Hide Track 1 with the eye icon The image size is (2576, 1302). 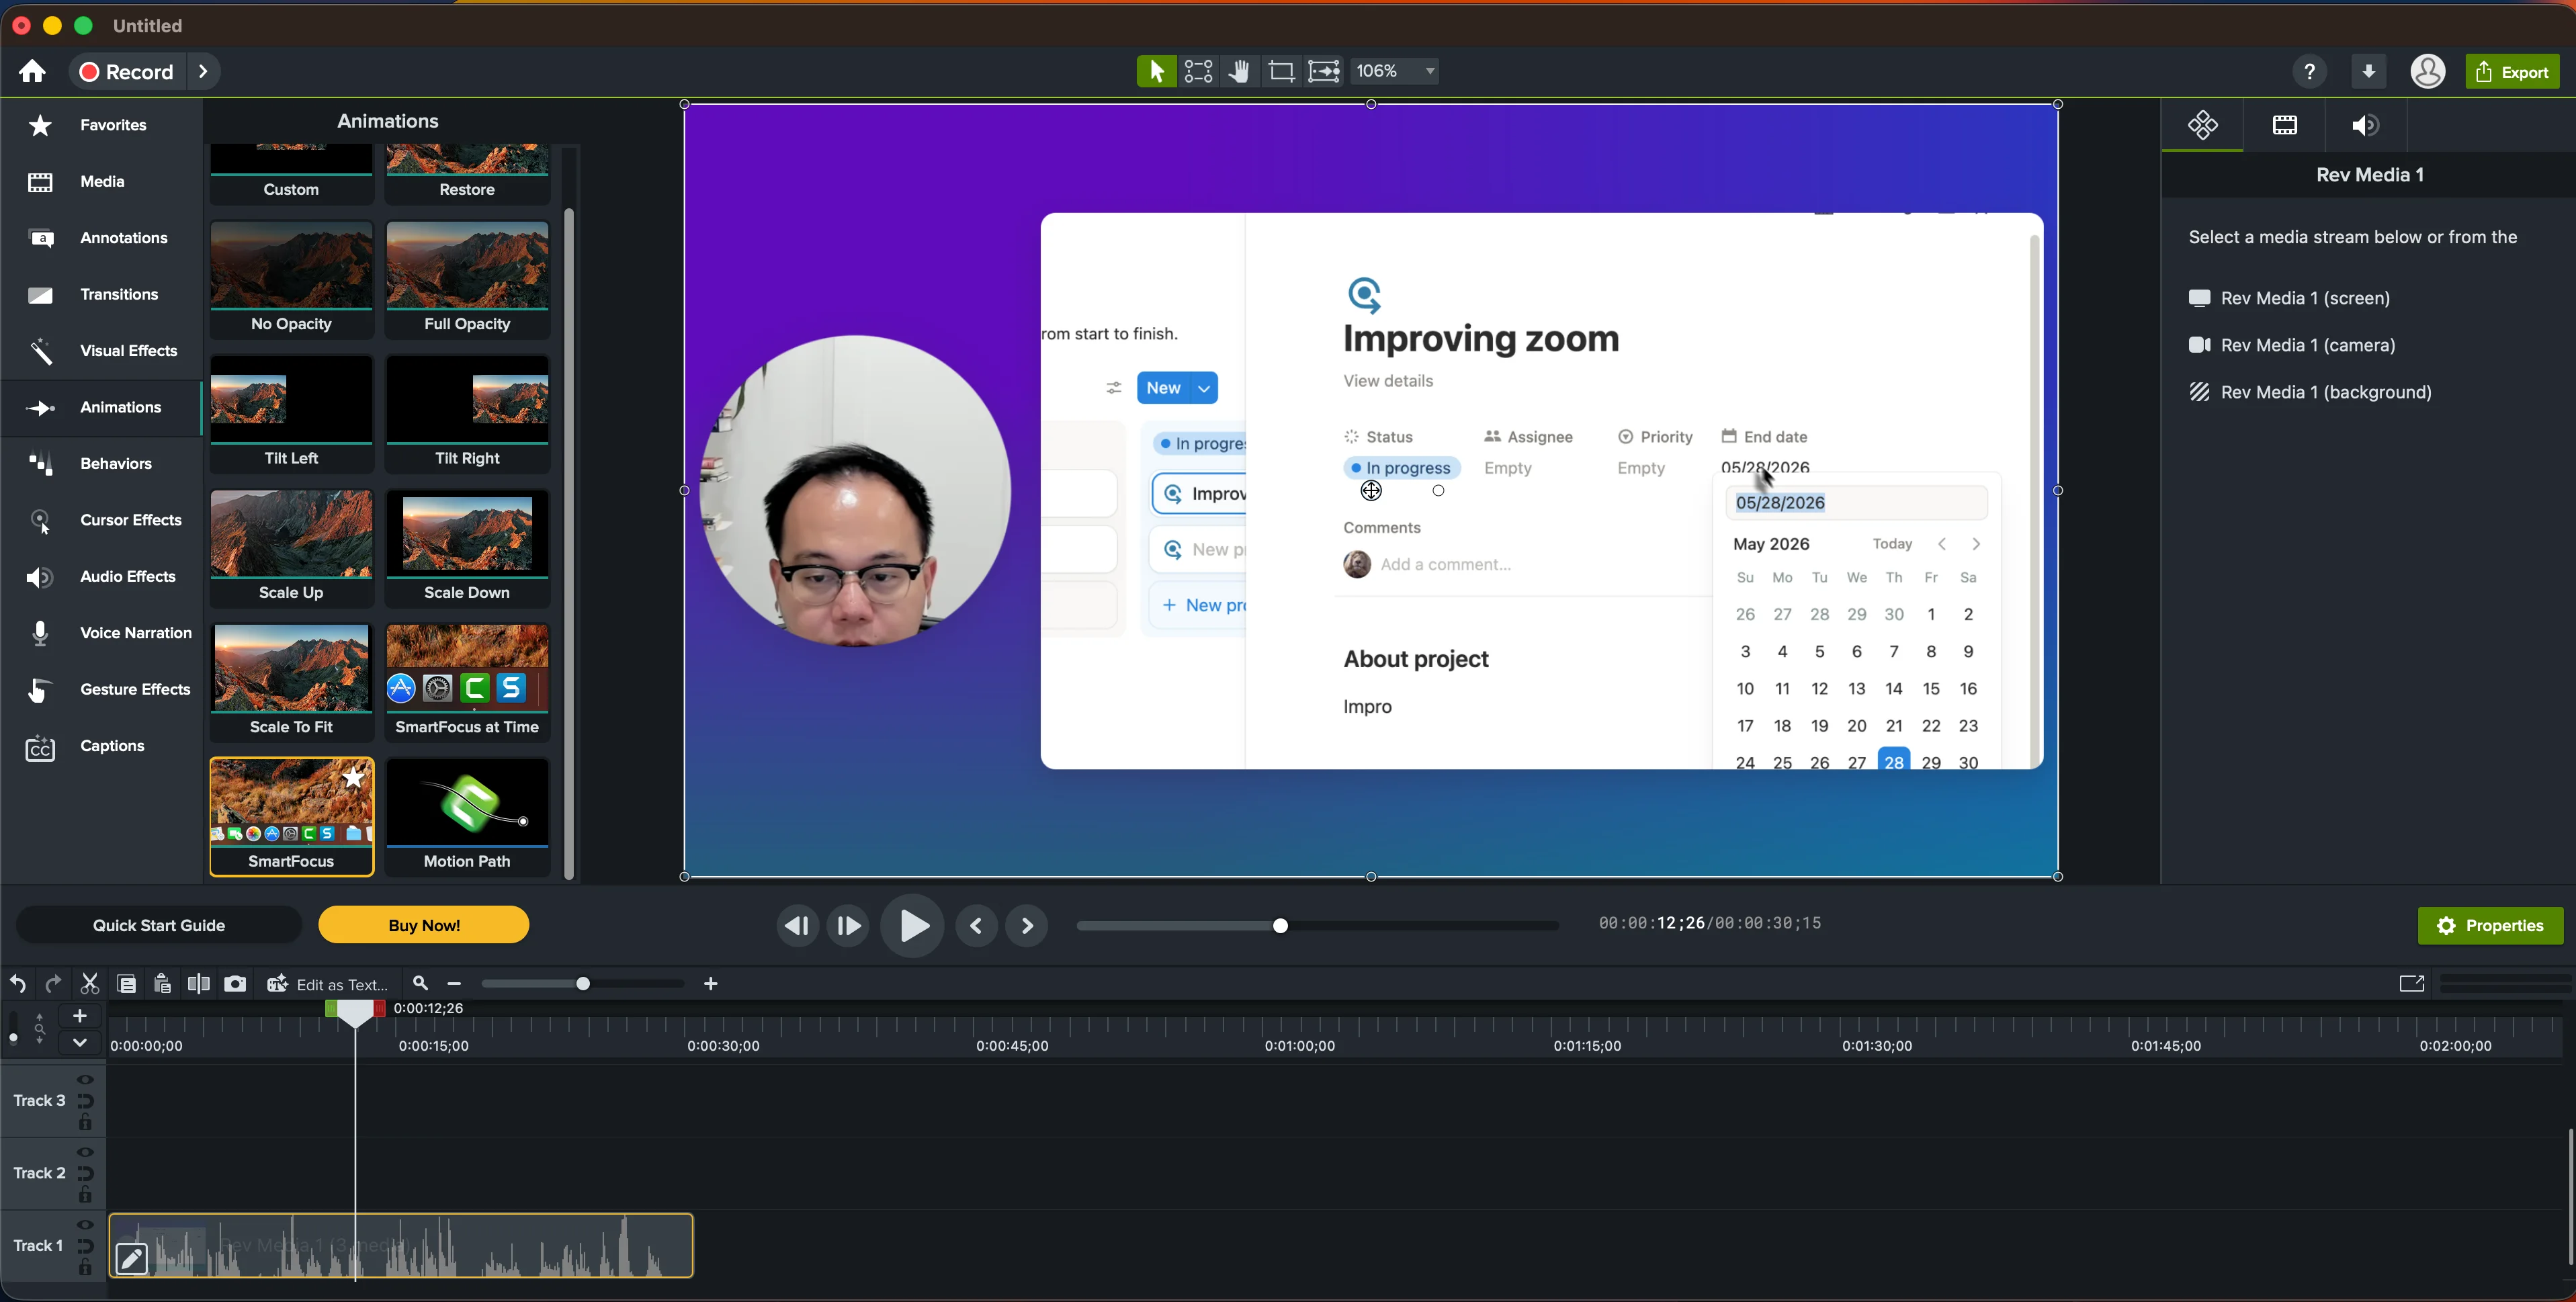[85, 1225]
